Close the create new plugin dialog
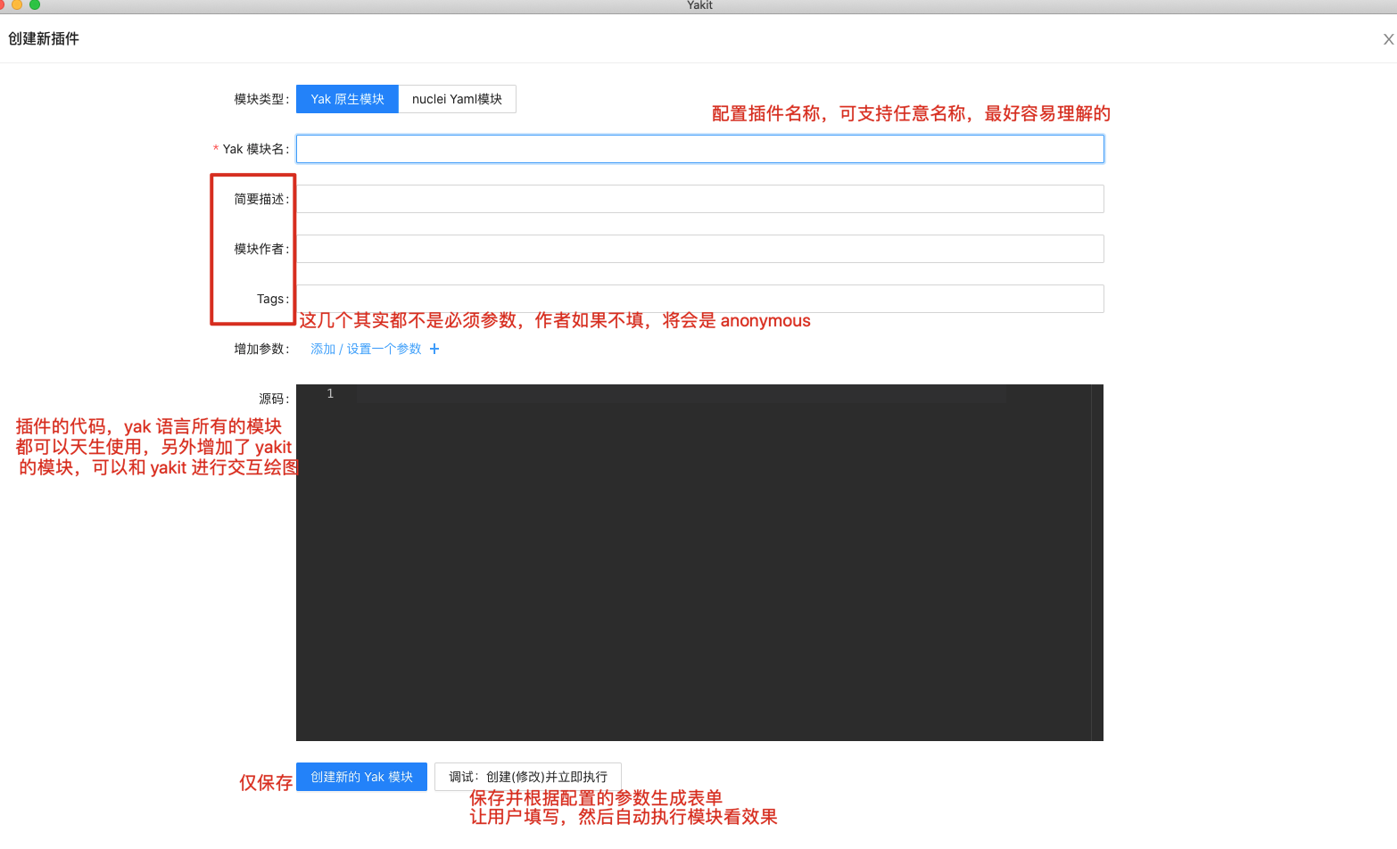The height and width of the screenshot is (849, 1397). [x=1388, y=39]
